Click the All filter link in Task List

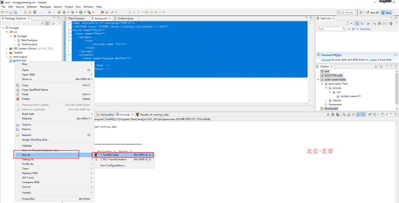pyautogui.click(x=353, y=29)
